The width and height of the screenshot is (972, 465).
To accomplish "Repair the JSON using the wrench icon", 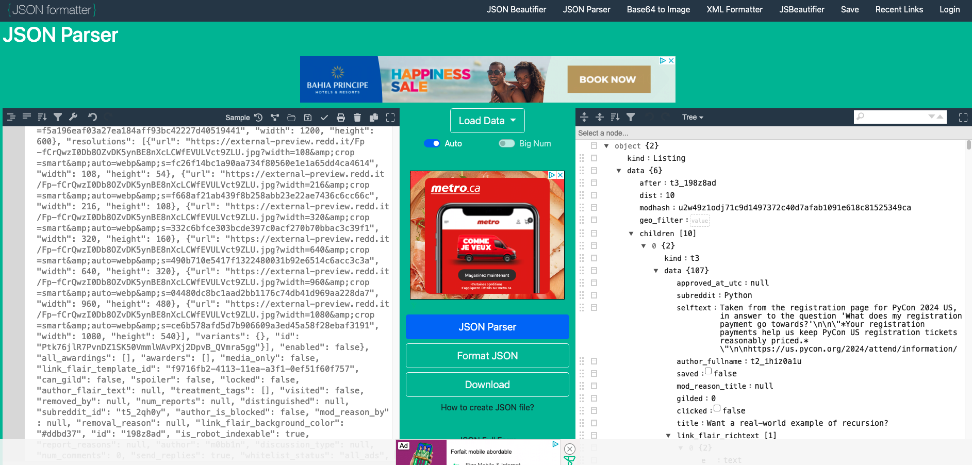I will pyautogui.click(x=74, y=117).
